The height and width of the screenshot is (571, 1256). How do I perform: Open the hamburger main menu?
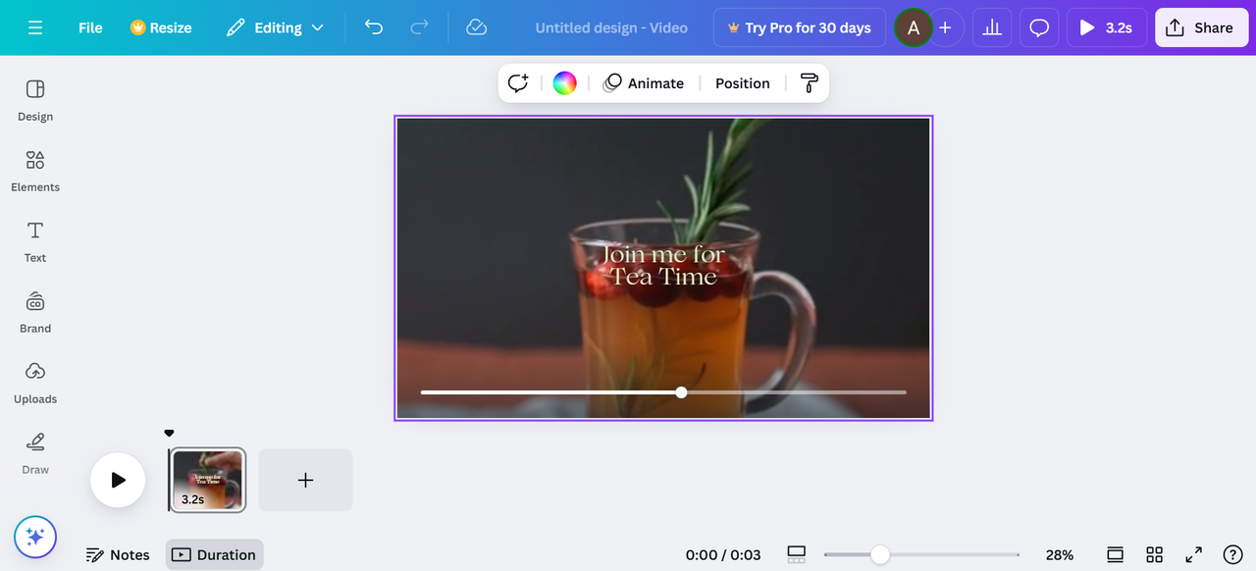tap(35, 27)
